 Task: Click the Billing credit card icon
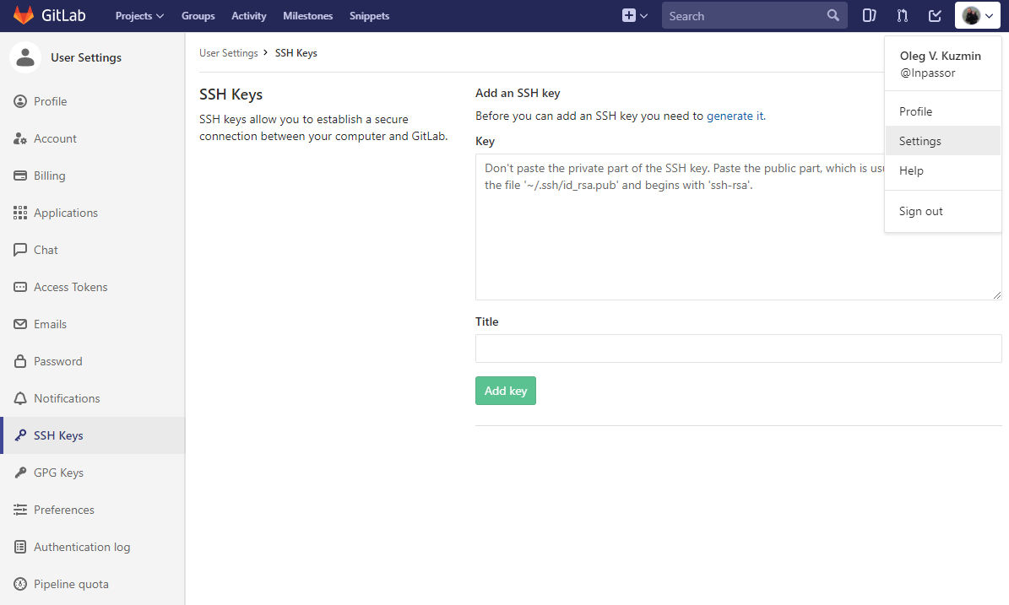[20, 176]
